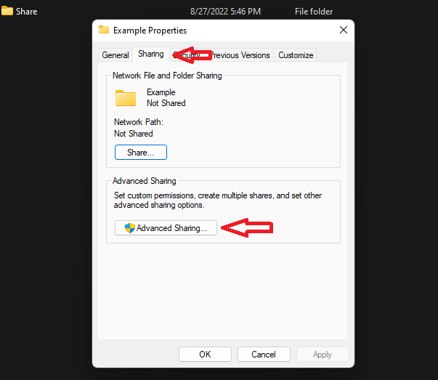Click the Not Shared text under Network Path

pos(134,134)
